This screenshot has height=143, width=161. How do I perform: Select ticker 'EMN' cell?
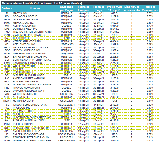coord(7,63)
